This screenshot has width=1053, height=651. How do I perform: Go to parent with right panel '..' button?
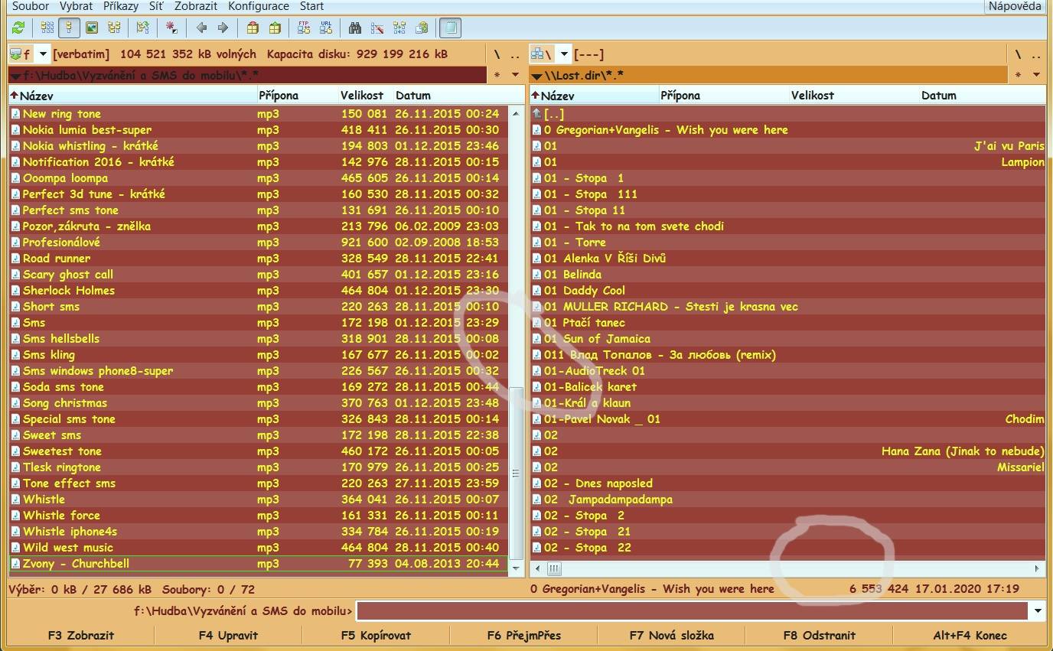coord(1036,55)
